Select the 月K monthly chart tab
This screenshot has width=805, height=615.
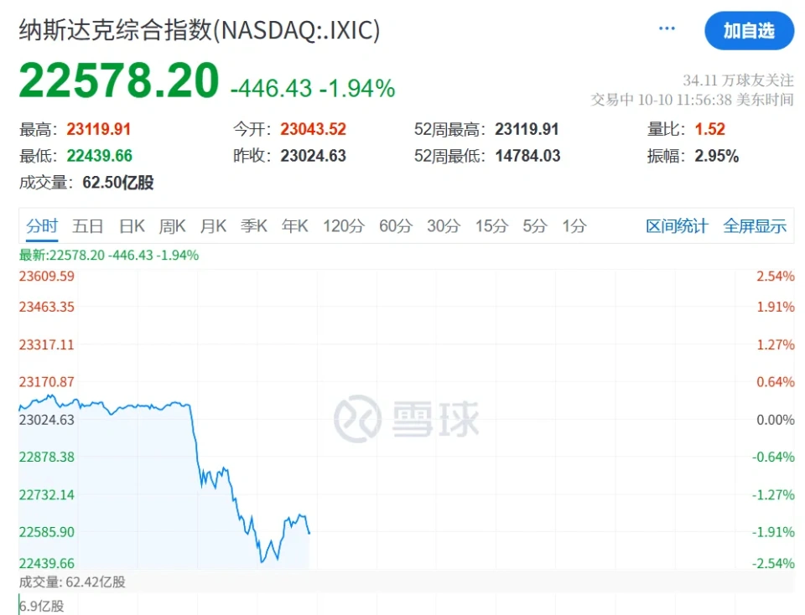213,226
